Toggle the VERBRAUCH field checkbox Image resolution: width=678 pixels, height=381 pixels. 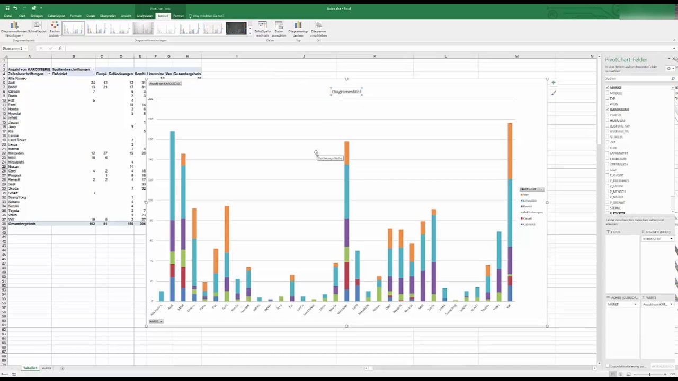608,164
